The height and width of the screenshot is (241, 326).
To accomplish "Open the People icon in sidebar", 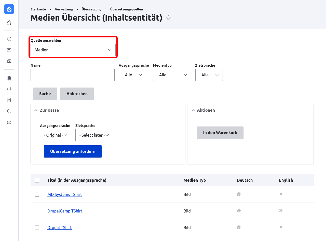I will coord(9,123).
